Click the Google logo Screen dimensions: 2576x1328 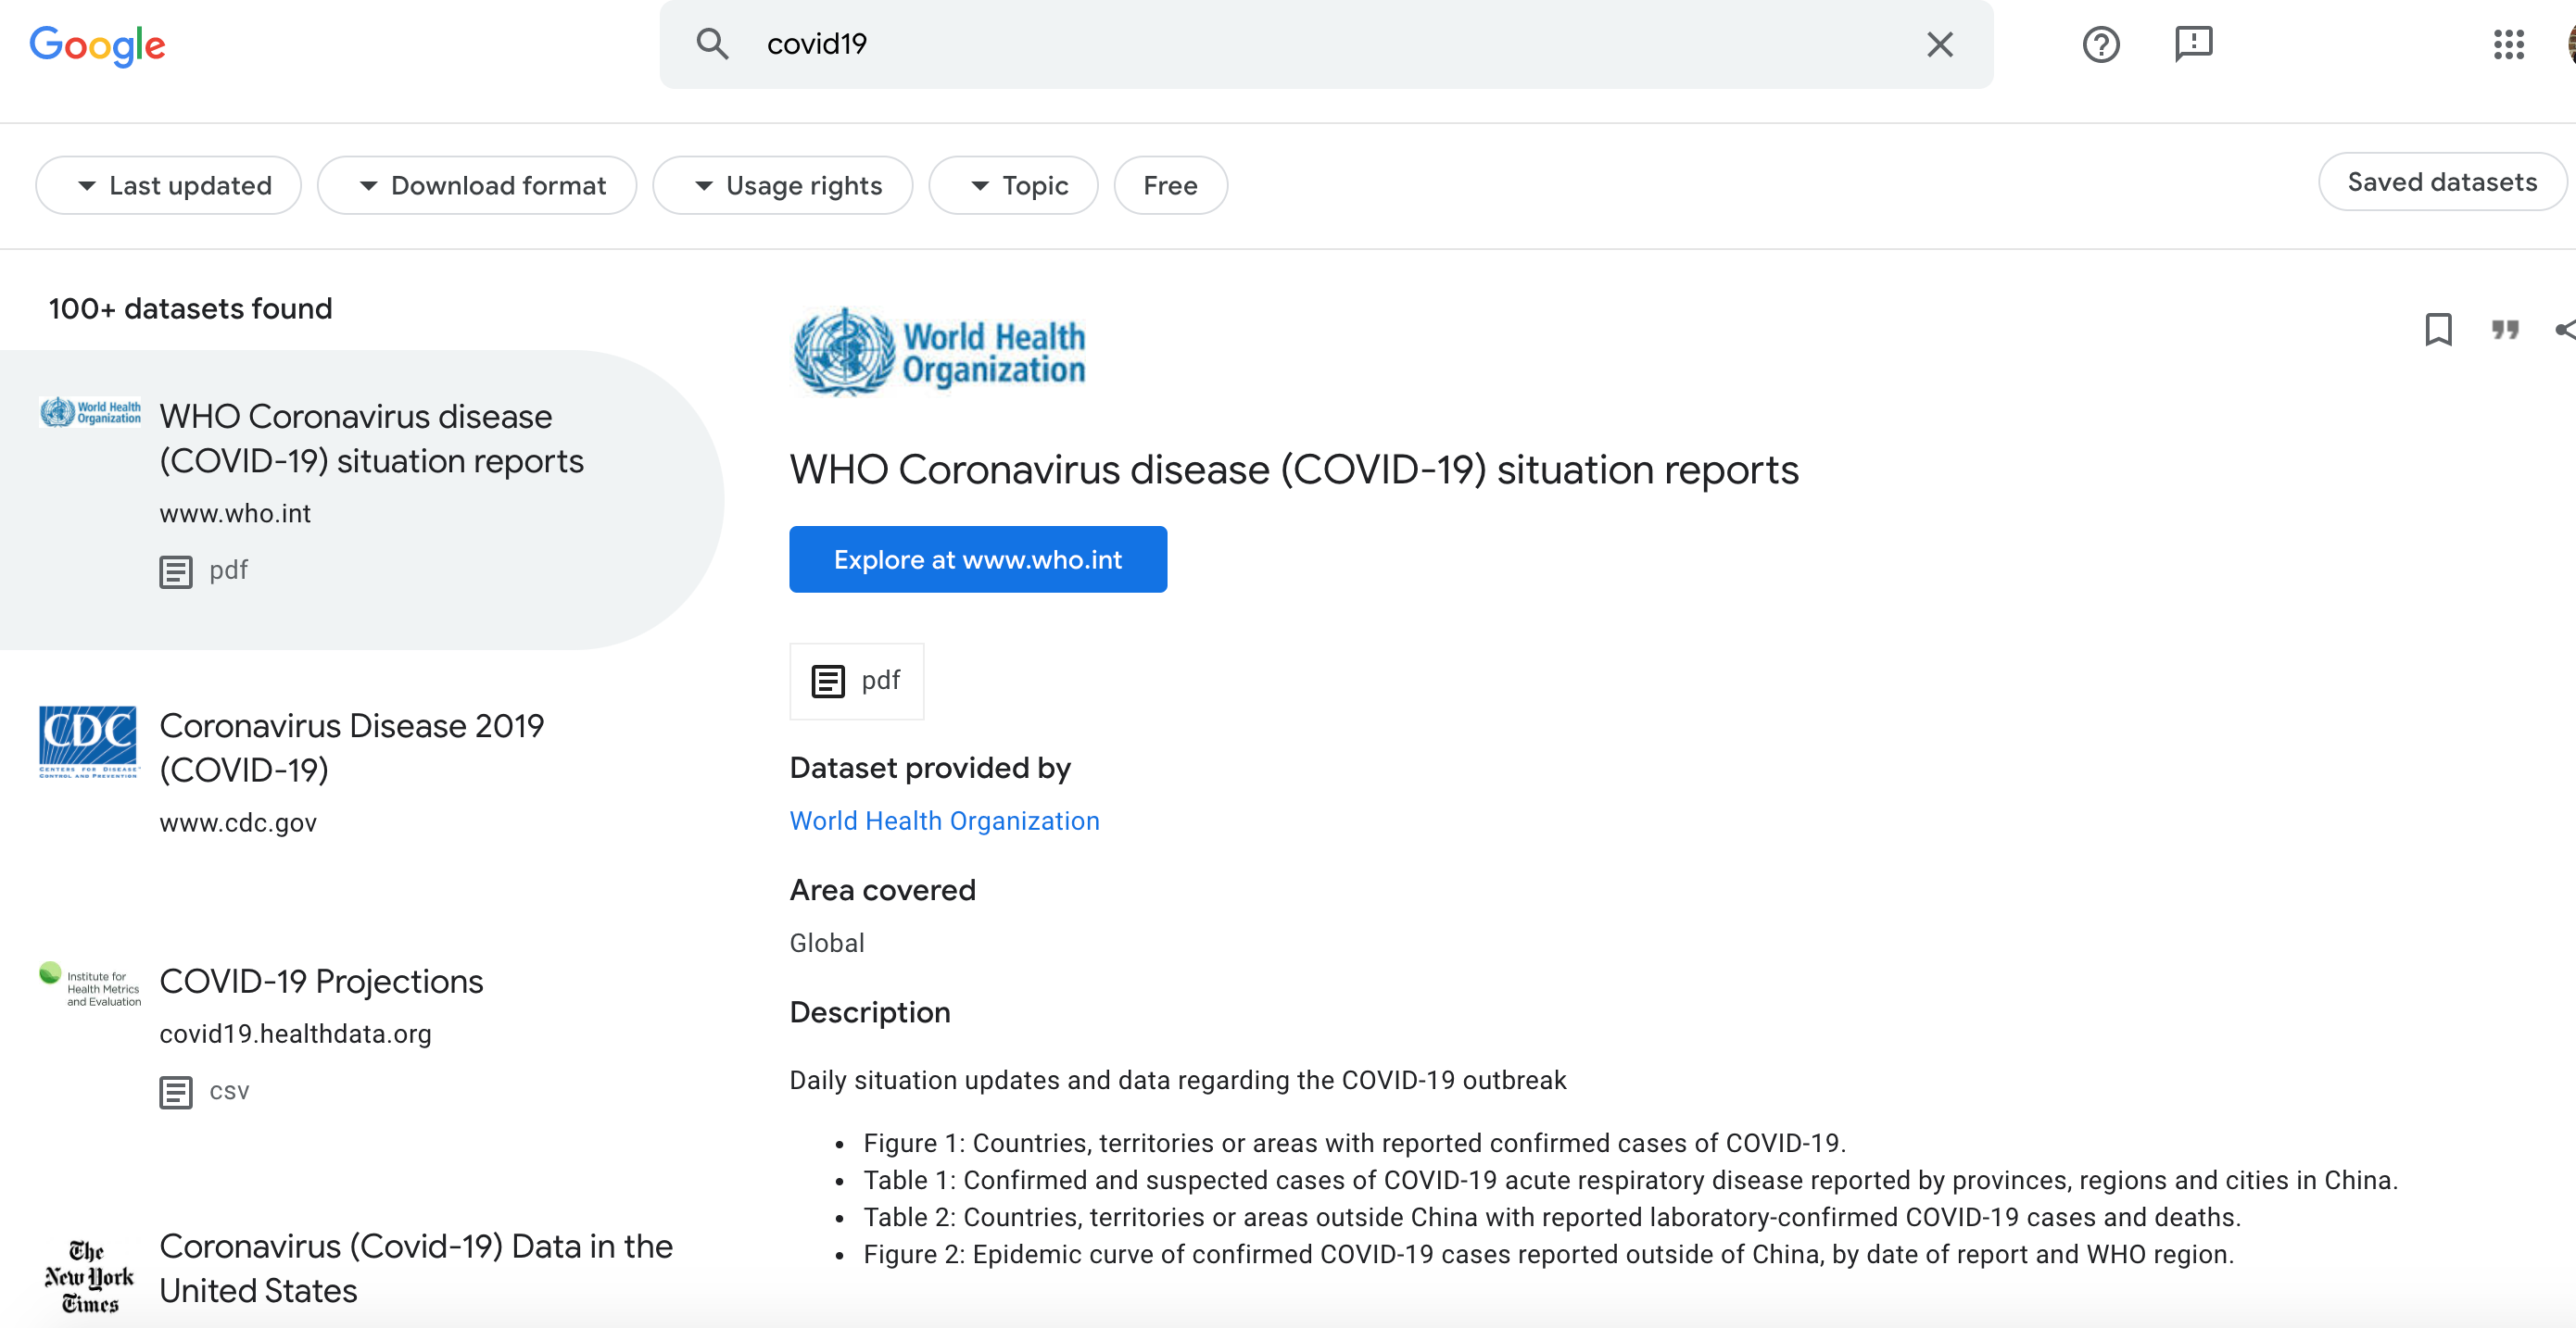pyautogui.click(x=97, y=45)
